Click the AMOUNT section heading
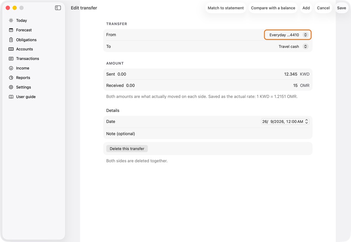The width and height of the screenshot is (351, 242). click(x=115, y=63)
